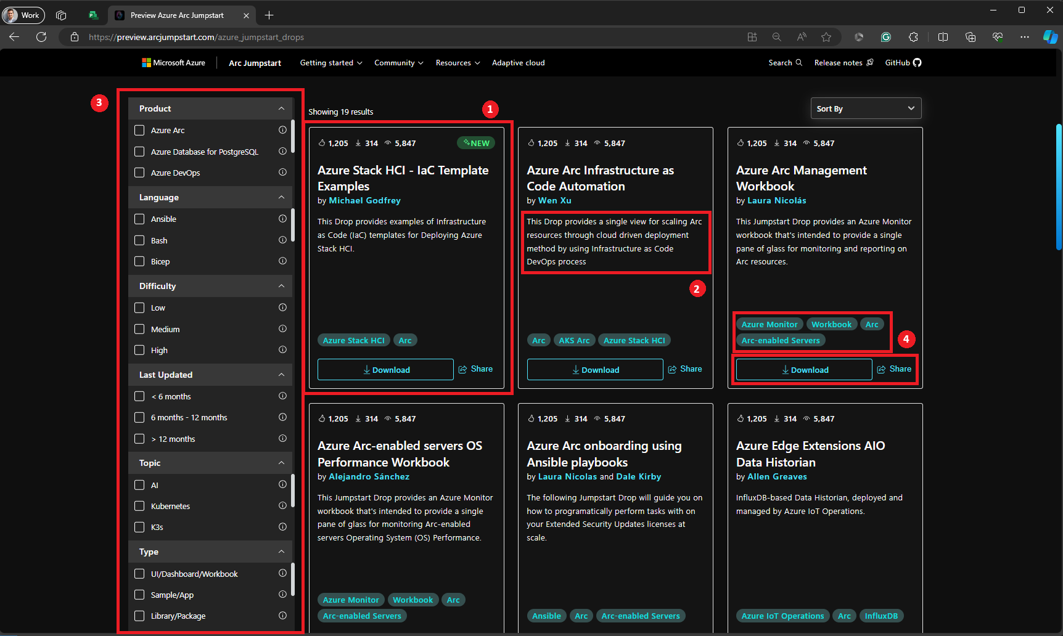Download Azure Stack HCI IaC Template Examples
Viewport: 1063px width, 636px height.
point(385,370)
